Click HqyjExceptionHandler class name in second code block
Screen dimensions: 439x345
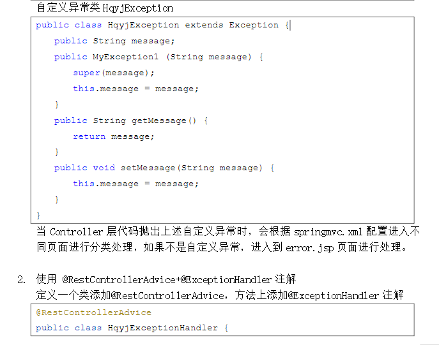click(162, 328)
